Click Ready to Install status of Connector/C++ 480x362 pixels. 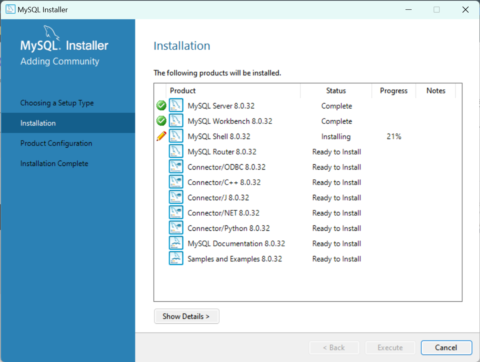pyautogui.click(x=337, y=182)
